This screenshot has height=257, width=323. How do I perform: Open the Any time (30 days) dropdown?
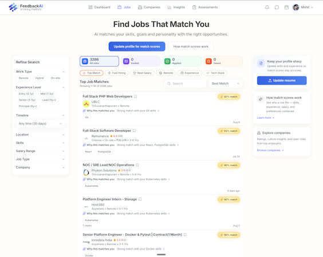(40, 123)
